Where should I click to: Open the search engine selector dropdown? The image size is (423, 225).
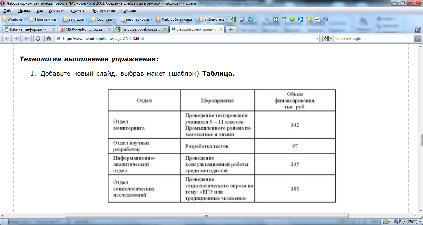(328, 39)
